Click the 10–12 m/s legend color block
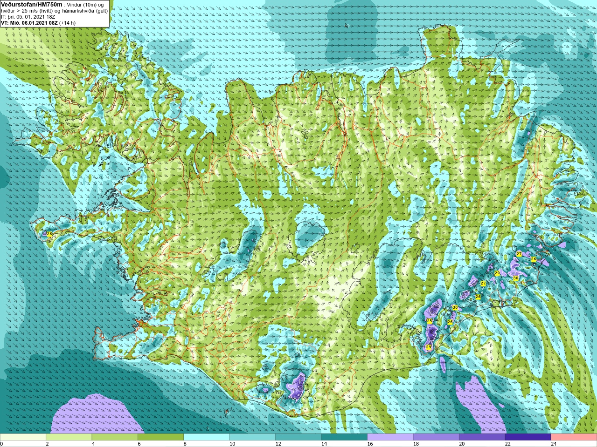597x447 pixels. (253, 437)
